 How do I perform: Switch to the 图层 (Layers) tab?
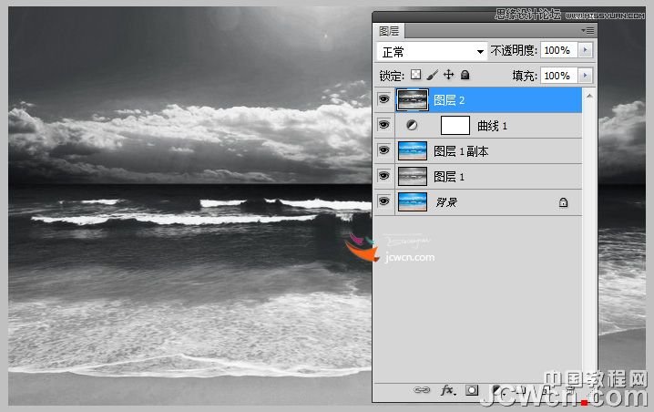point(389,31)
